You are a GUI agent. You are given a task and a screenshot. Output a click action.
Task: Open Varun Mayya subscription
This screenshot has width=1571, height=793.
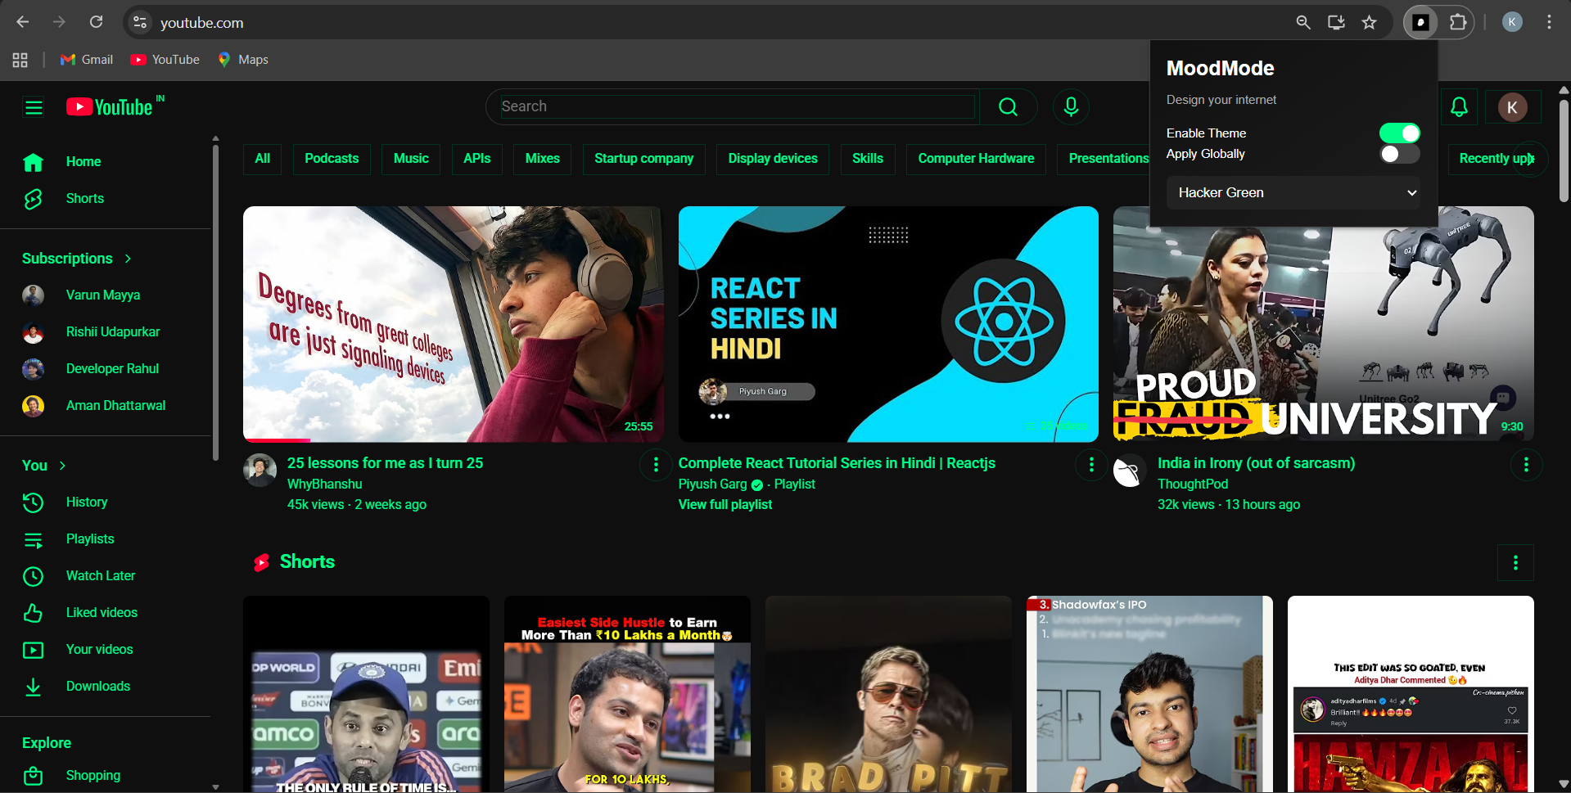point(105,295)
